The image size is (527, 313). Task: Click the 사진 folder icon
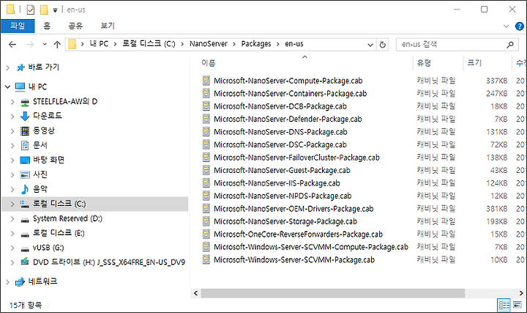pos(25,174)
